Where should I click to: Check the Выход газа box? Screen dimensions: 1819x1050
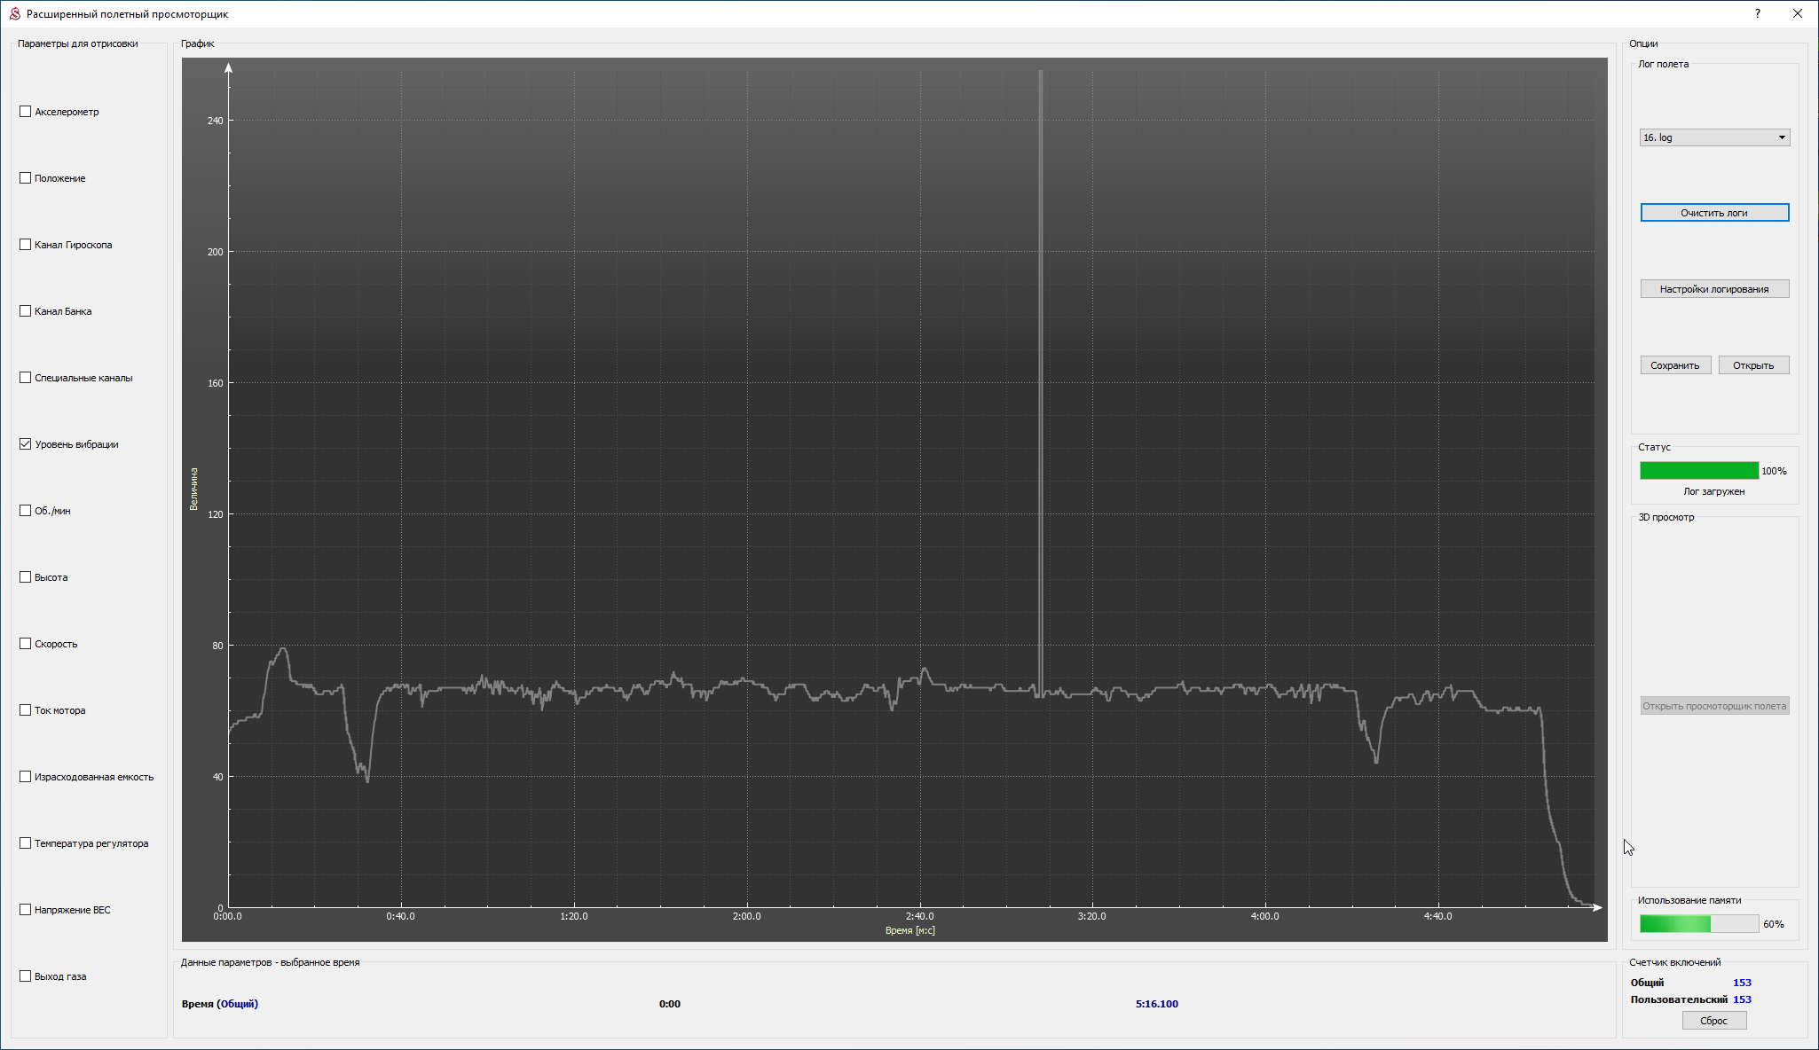point(26,976)
